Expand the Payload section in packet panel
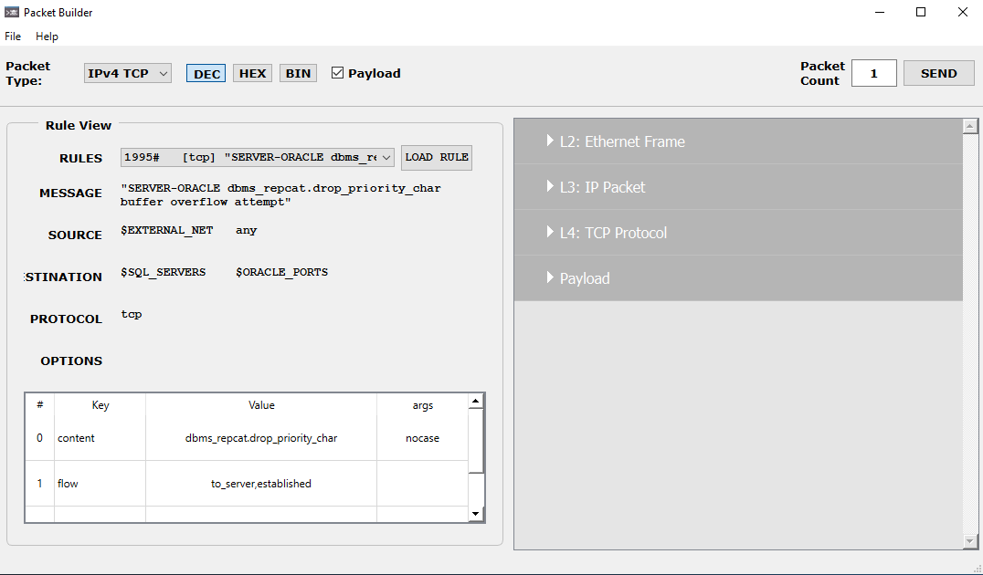 pos(738,278)
